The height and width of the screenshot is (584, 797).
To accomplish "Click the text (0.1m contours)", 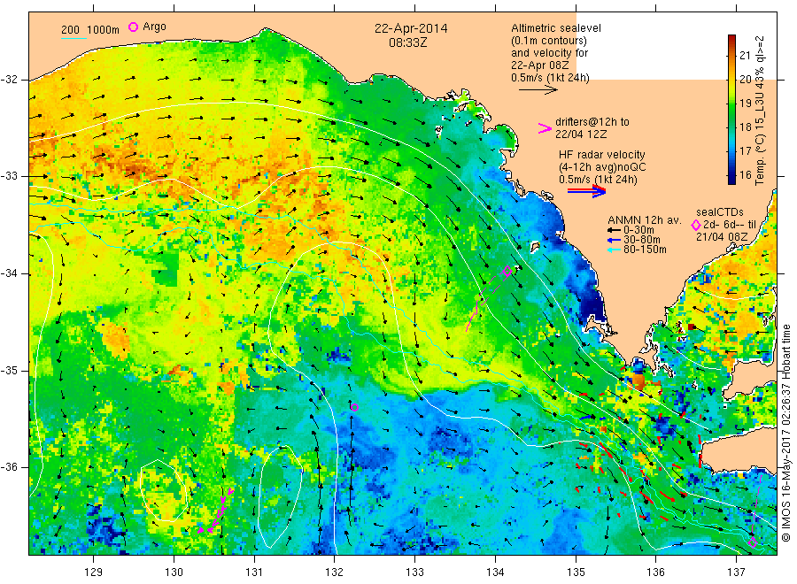I will [548, 41].
